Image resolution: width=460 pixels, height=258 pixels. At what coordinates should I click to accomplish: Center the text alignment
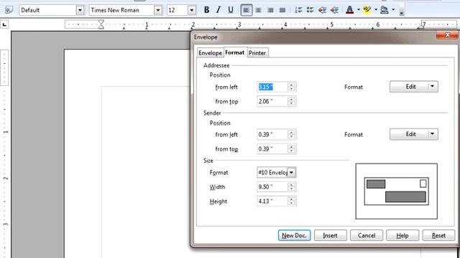258,10
